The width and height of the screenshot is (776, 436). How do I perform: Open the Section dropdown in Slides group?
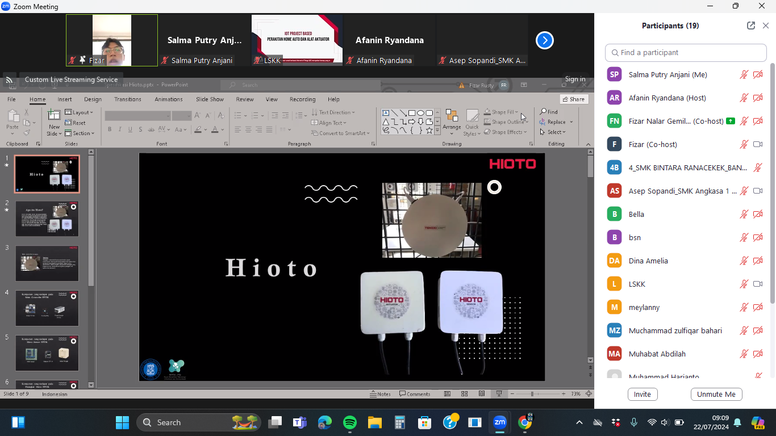point(80,133)
